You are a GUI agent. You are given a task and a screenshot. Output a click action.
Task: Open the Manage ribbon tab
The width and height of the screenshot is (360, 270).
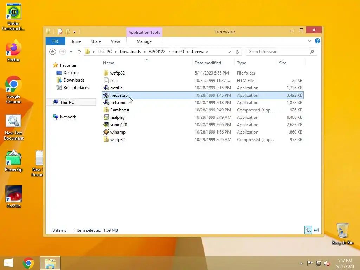pyautogui.click(x=144, y=41)
